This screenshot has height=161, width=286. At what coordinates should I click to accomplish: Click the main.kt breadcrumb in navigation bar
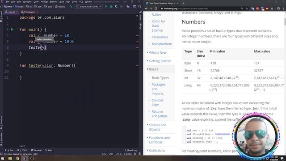click(x=60, y=7)
